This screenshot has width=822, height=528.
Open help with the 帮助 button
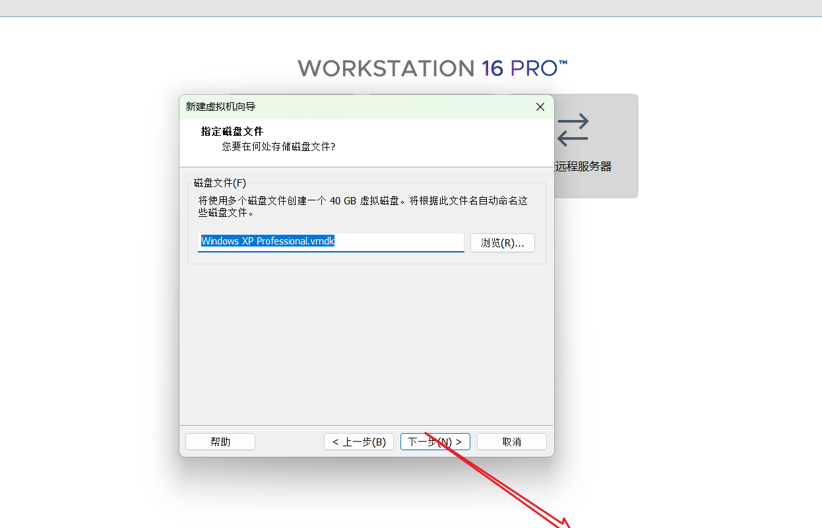[220, 442]
